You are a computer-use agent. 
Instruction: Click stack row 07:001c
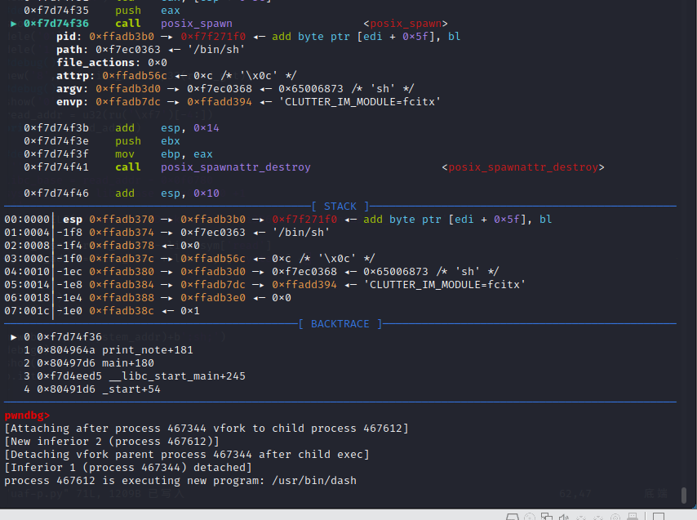click(x=102, y=311)
